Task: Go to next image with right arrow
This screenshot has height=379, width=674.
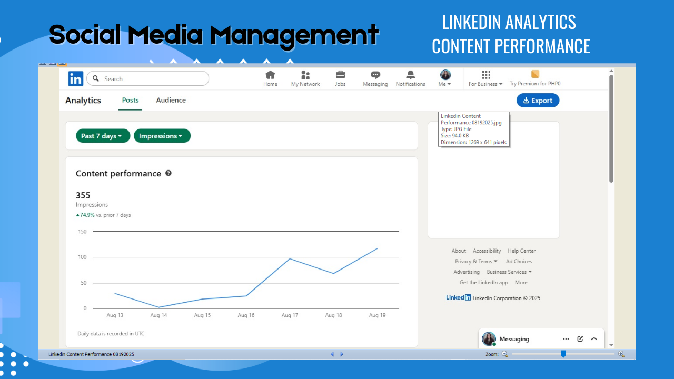Action: [342, 354]
